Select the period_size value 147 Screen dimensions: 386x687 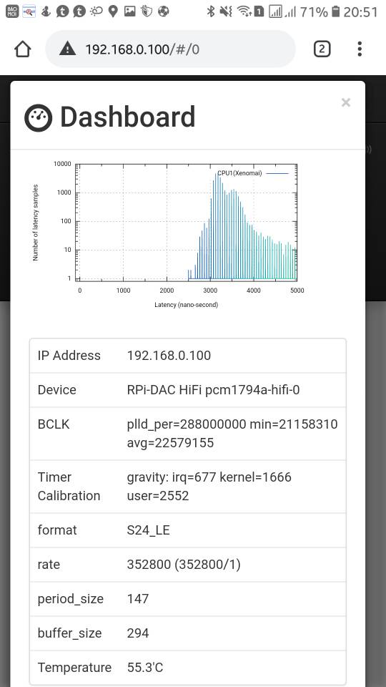click(138, 598)
